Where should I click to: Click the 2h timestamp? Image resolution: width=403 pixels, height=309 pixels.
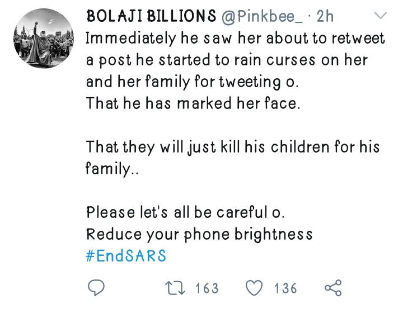tap(325, 17)
